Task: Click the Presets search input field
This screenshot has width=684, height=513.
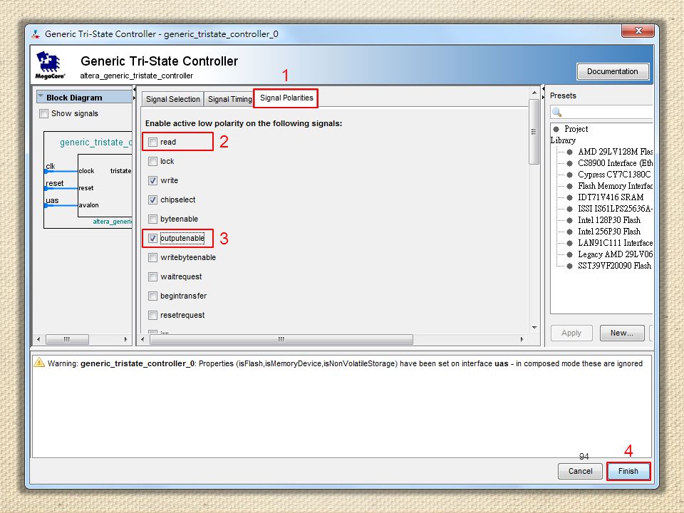Action: (602, 112)
